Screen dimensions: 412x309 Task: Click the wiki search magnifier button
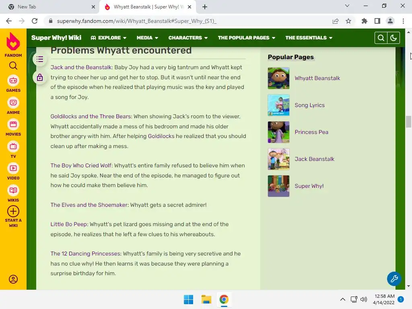pyautogui.click(x=381, y=38)
